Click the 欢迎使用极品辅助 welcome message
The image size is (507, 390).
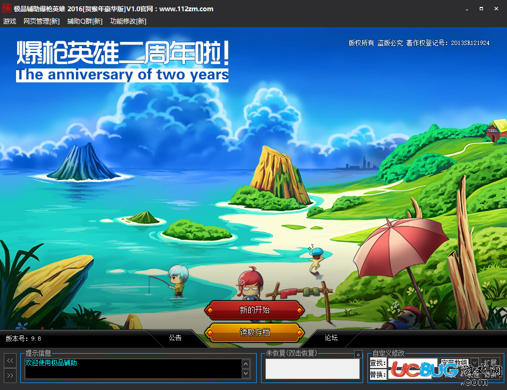[x=51, y=363]
